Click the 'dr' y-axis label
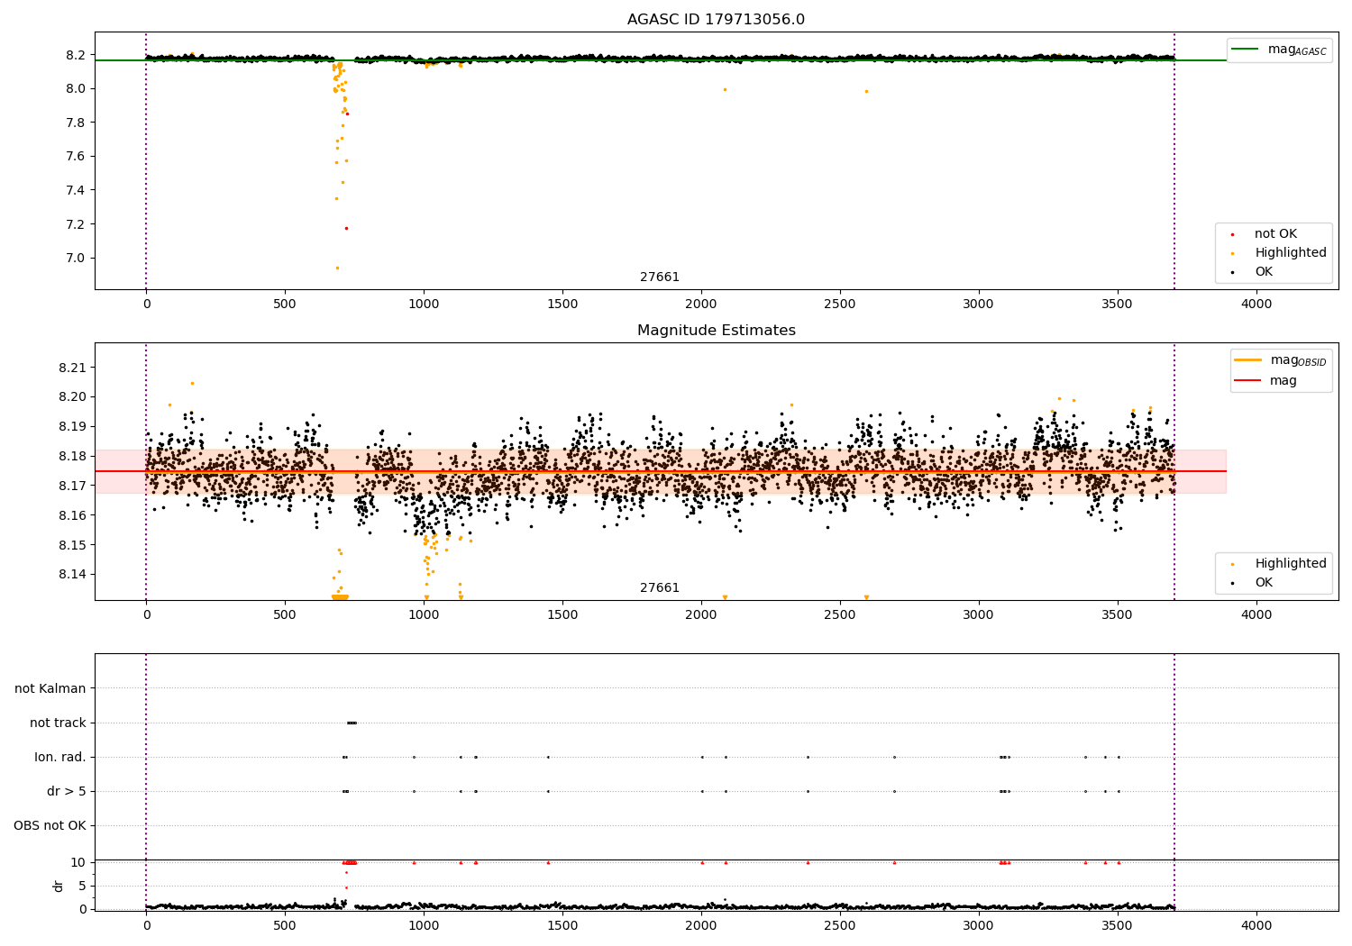Image resolution: width=1352 pixels, height=946 pixels. [x=59, y=886]
